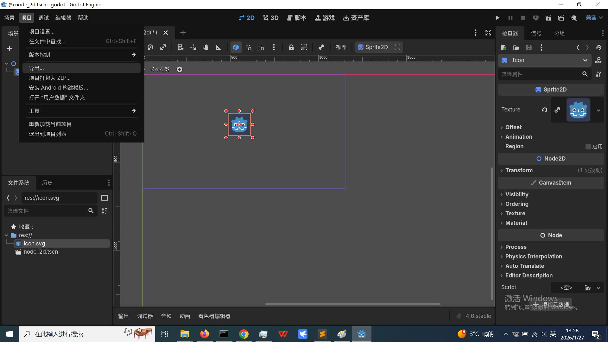Open the Texture resource dropdown arrow
Image resolution: width=608 pixels, height=342 pixels.
click(x=598, y=110)
